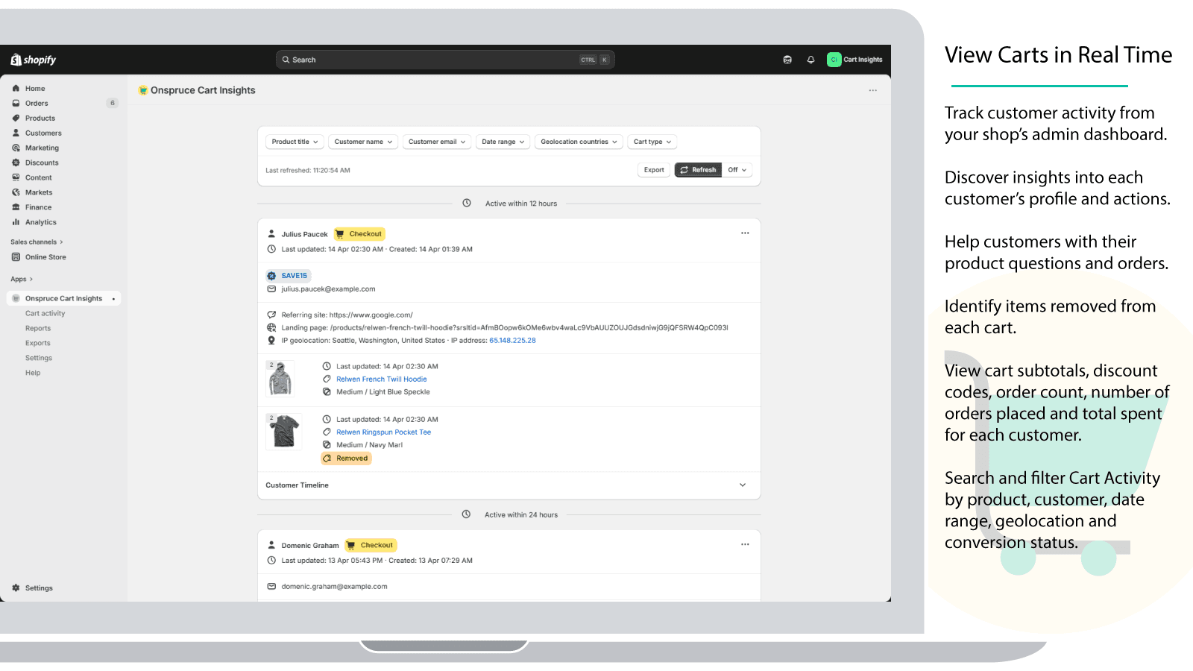Open Reports in app submenu
This screenshot has height=671, width=1193.
pos(38,329)
